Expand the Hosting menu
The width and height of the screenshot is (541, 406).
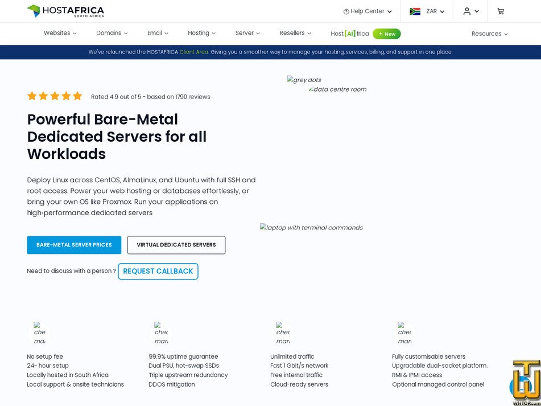(x=201, y=33)
